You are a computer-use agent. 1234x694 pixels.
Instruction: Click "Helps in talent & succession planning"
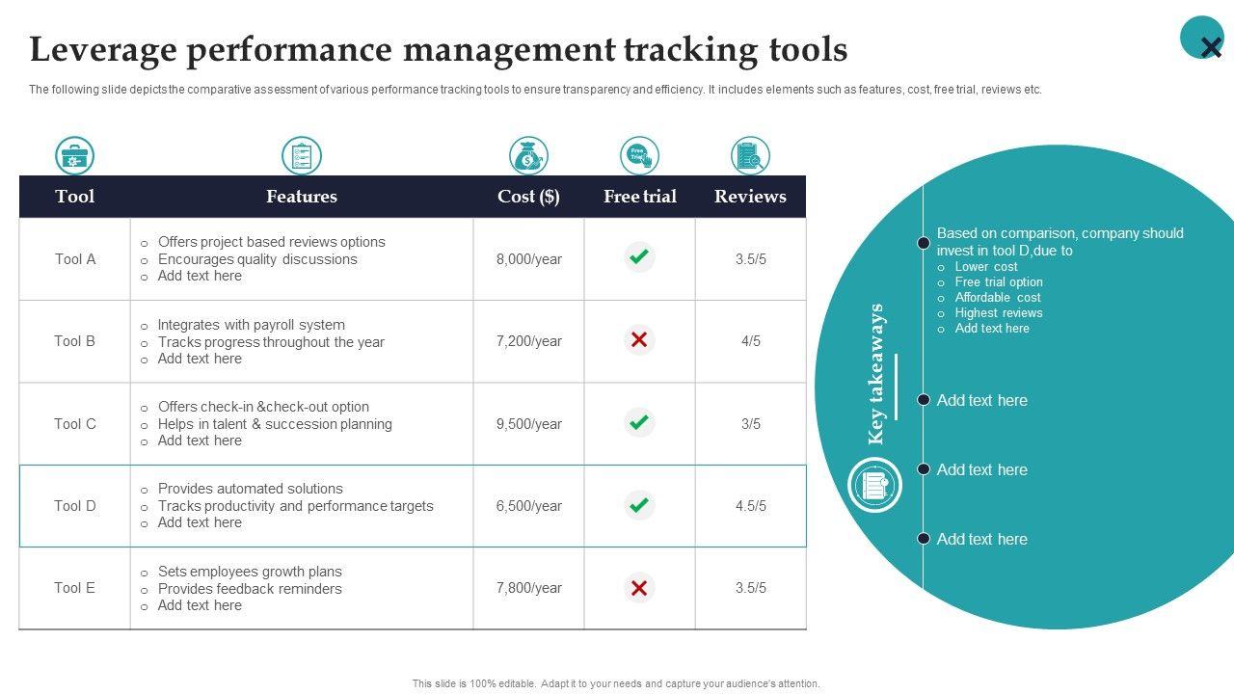[x=275, y=424]
